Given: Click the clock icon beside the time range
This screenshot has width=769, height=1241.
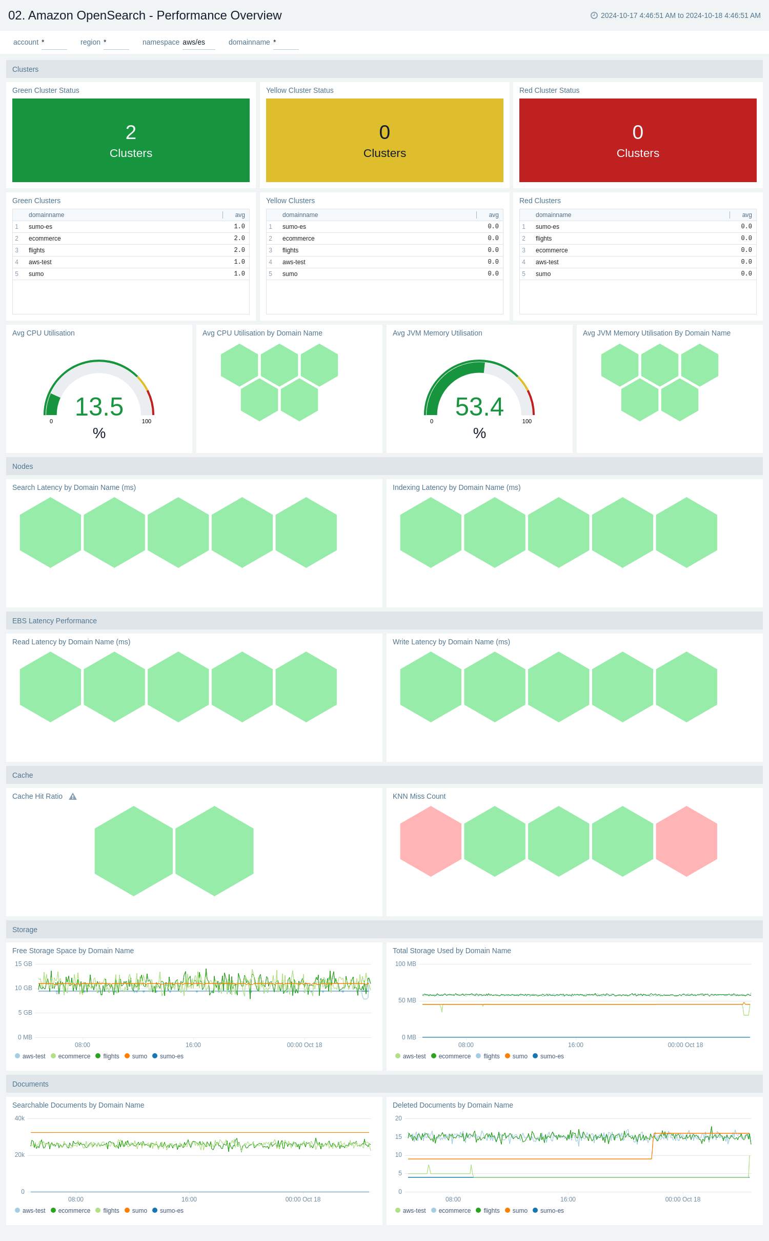Looking at the screenshot, I should click(x=594, y=15).
